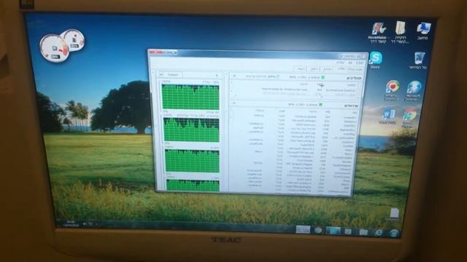This screenshot has width=467, height=262.
Task: Open the Chrome taskbar button
Action: (x=318, y=230)
